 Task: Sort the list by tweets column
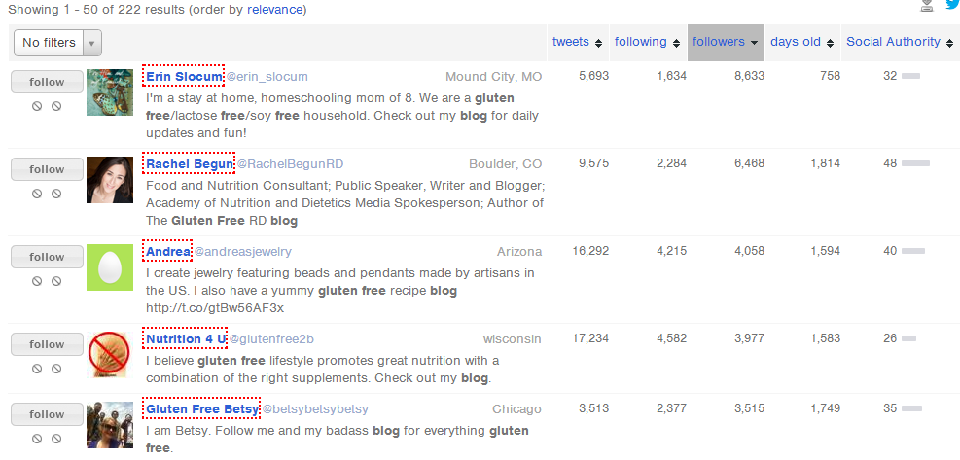click(577, 42)
